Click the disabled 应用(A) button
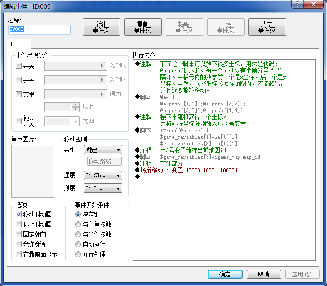 (x=302, y=274)
